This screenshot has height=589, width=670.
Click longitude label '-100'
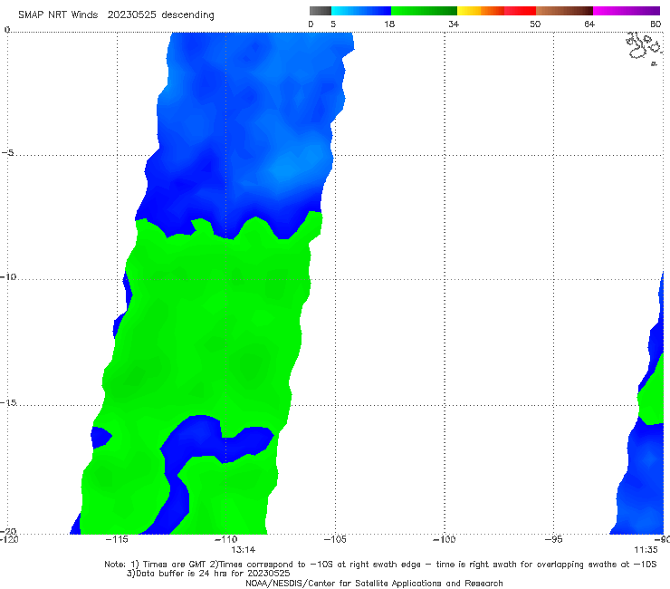444,539
